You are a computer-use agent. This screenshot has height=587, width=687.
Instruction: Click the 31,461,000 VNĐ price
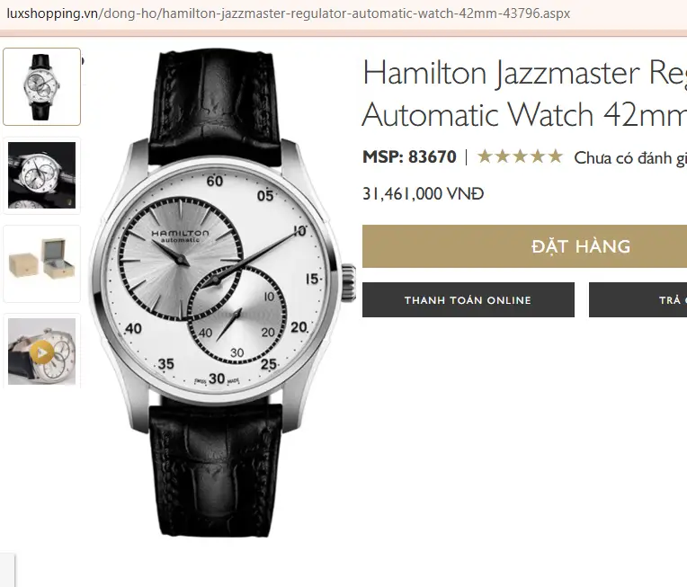coord(424,193)
